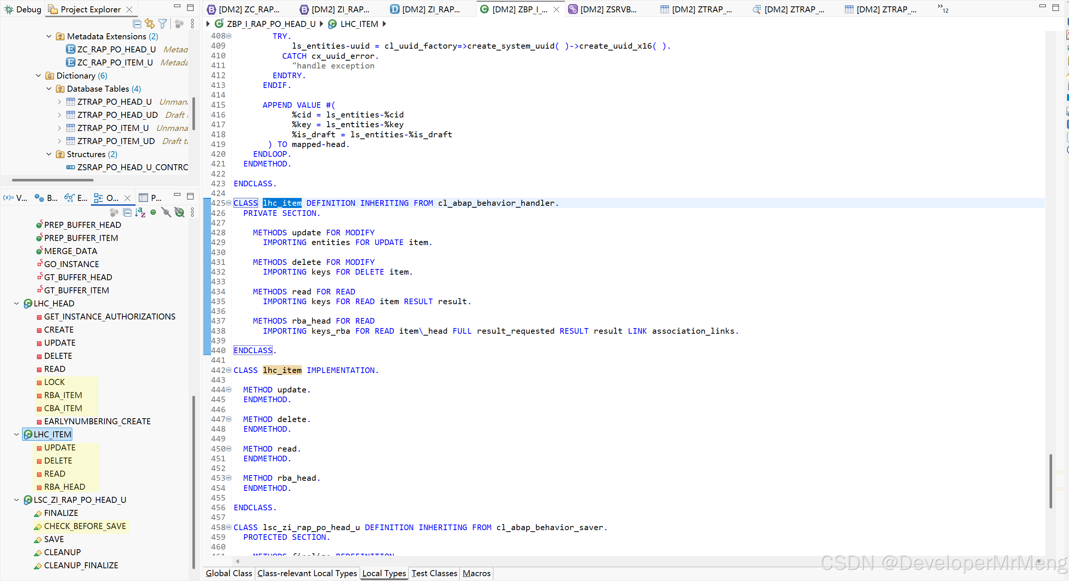The image size is (1069, 581).
Task: Click Collapse All in Project Explorer toolbar
Action: pos(137,24)
